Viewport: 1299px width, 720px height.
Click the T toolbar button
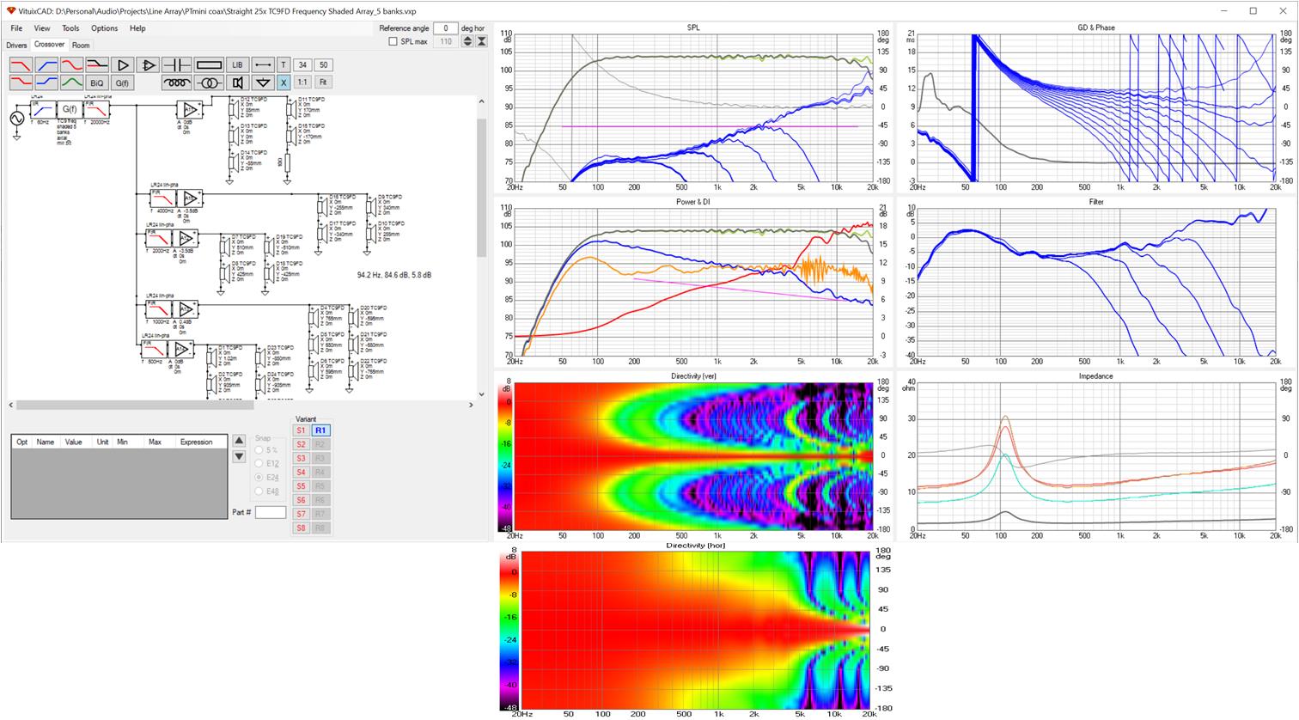(284, 65)
